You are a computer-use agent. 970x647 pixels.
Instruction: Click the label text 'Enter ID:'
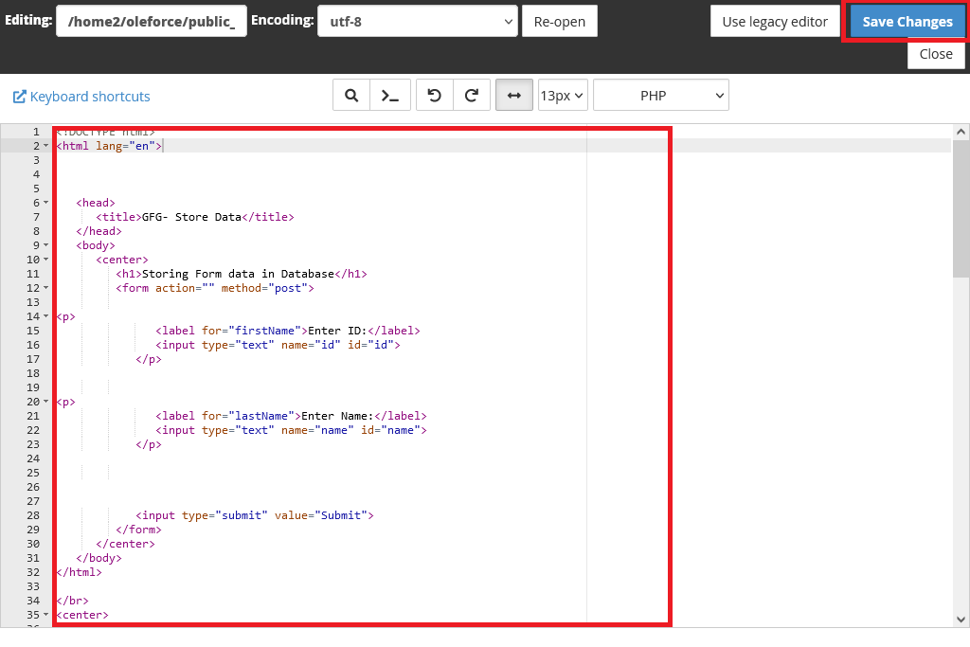[337, 331]
